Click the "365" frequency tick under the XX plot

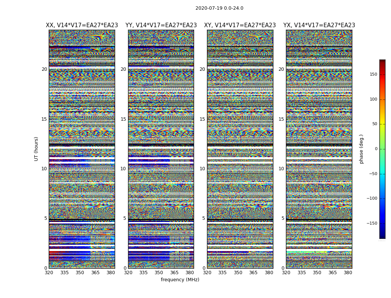click(x=95, y=273)
